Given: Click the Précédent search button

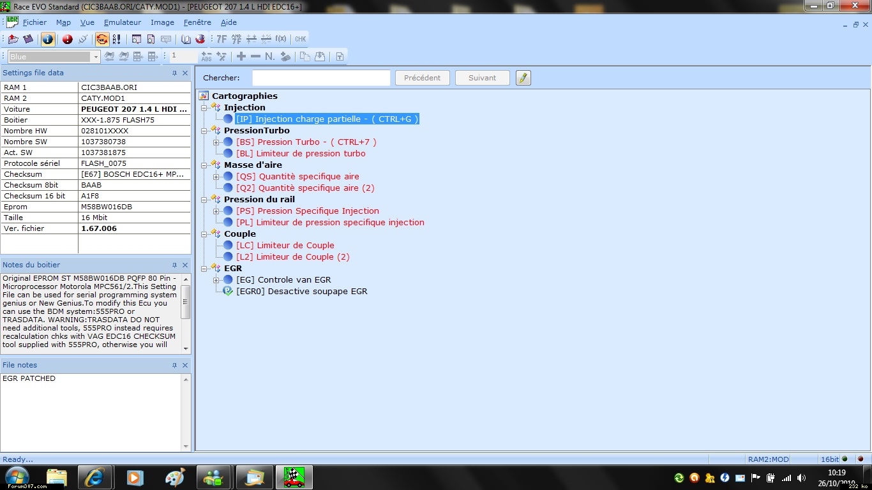Looking at the screenshot, I should point(422,78).
